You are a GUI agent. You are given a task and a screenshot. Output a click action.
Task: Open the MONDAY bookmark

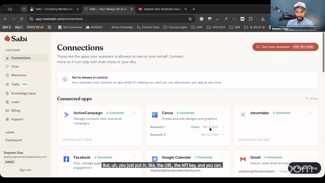pyautogui.click(x=94, y=27)
